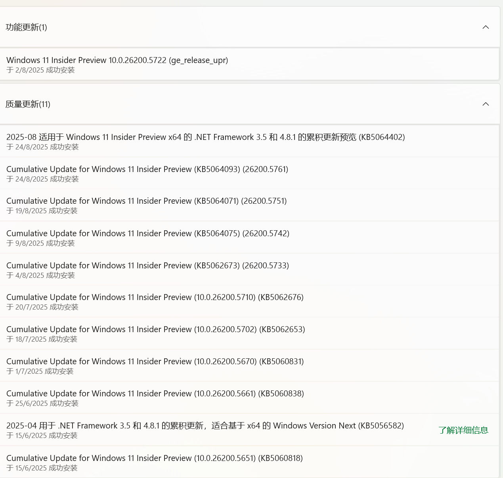Image resolution: width=503 pixels, height=478 pixels.
Task: Select Cumulative Update KB5062673 (26200.5733)
Action: click(249, 270)
